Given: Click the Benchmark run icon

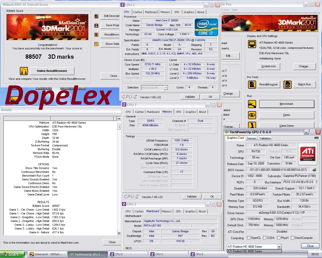Looking at the screenshot, I should [252, 104].
